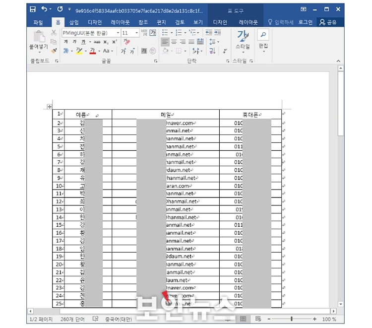Click the Distributed alignment icon
Viewport: 372px width, 328px height.
(x=200, y=42)
